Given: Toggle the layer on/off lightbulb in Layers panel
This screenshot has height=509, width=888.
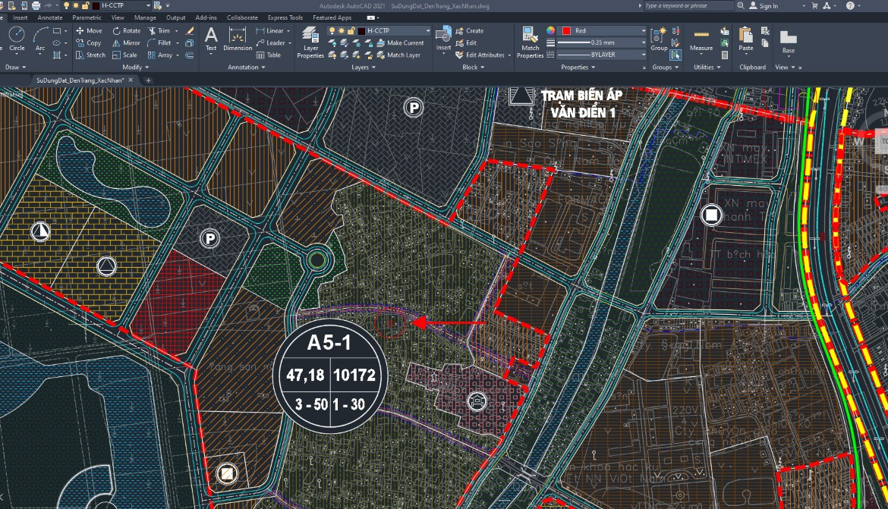Looking at the screenshot, I should (x=333, y=31).
